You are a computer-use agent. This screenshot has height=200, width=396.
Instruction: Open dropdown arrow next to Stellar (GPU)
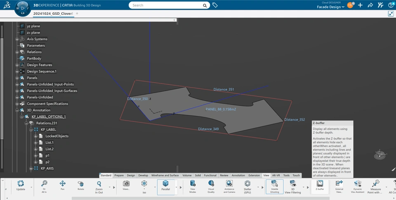pyautogui.click(x=258, y=187)
